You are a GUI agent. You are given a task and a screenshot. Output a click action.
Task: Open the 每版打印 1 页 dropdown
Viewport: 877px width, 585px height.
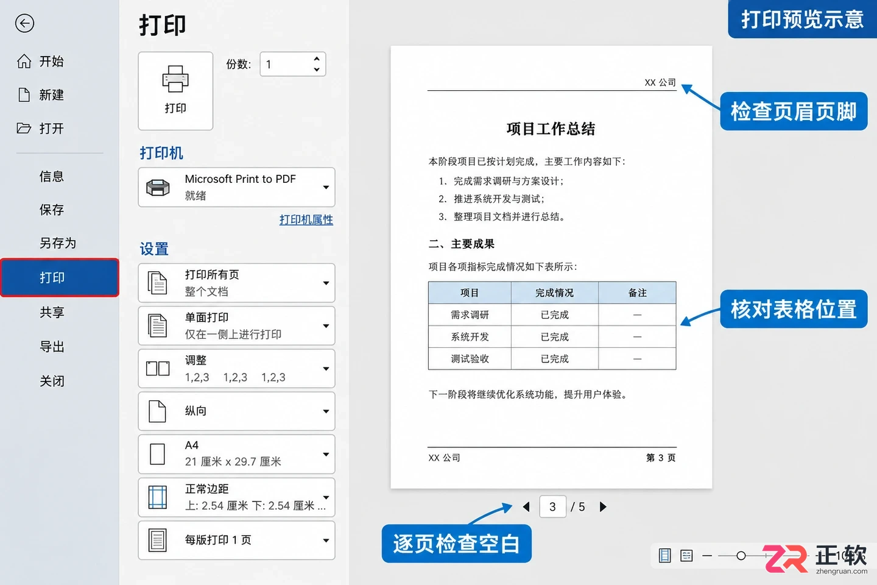pyautogui.click(x=236, y=540)
